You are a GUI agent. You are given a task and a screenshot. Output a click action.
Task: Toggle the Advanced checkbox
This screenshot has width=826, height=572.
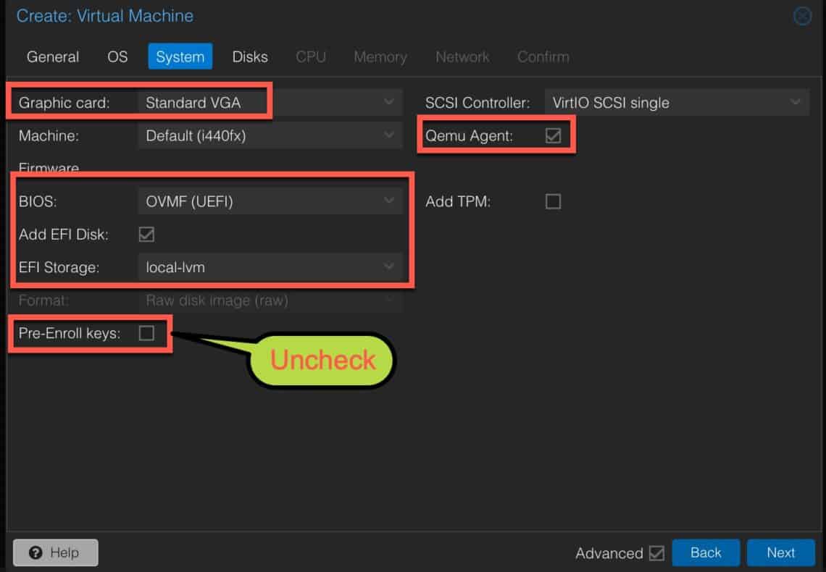point(656,552)
